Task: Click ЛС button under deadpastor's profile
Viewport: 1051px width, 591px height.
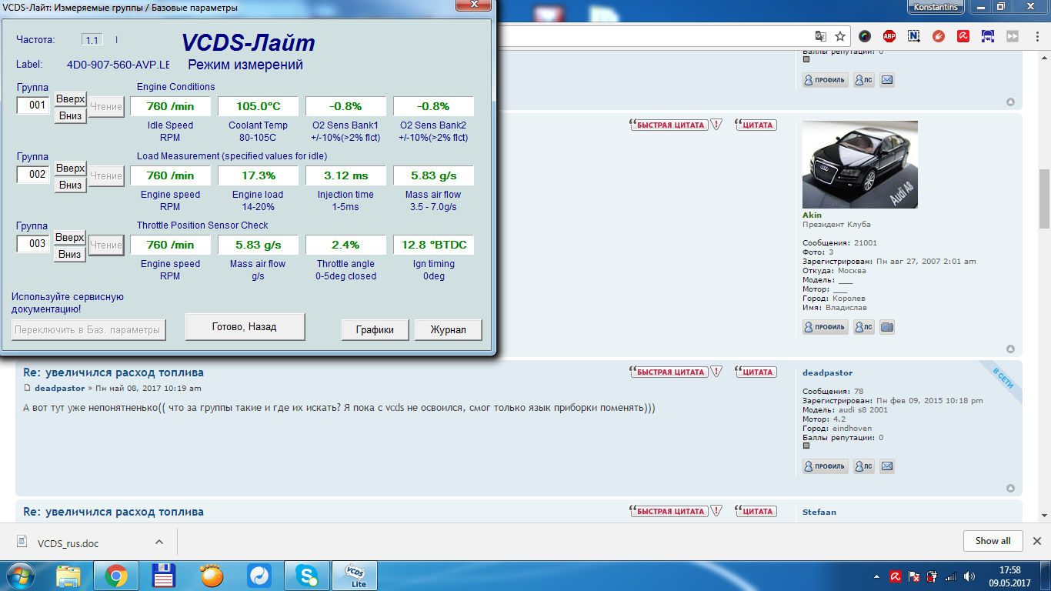Action: [864, 466]
